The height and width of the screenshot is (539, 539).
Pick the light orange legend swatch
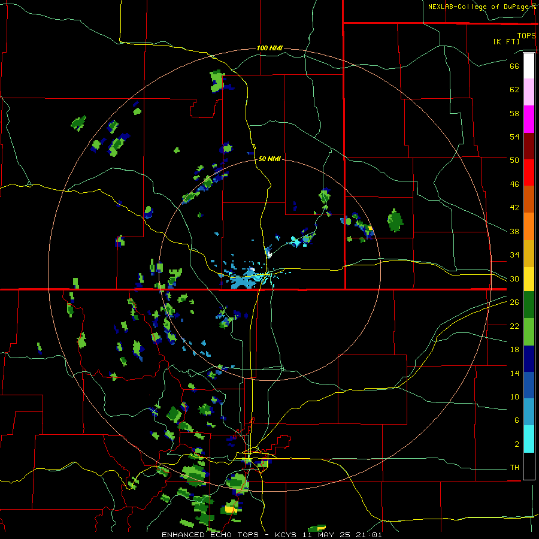[x=529, y=226]
